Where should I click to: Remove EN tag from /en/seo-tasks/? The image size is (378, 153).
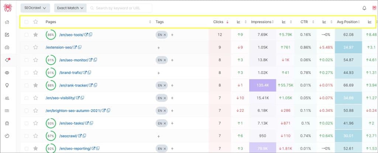coord(165,124)
